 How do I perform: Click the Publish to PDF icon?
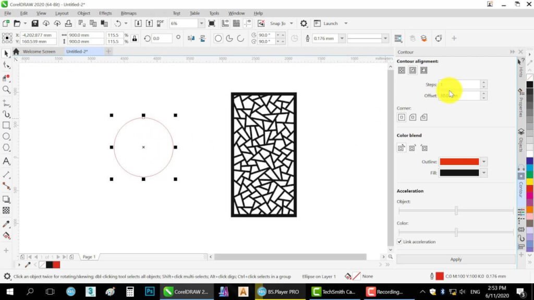tap(161, 23)
